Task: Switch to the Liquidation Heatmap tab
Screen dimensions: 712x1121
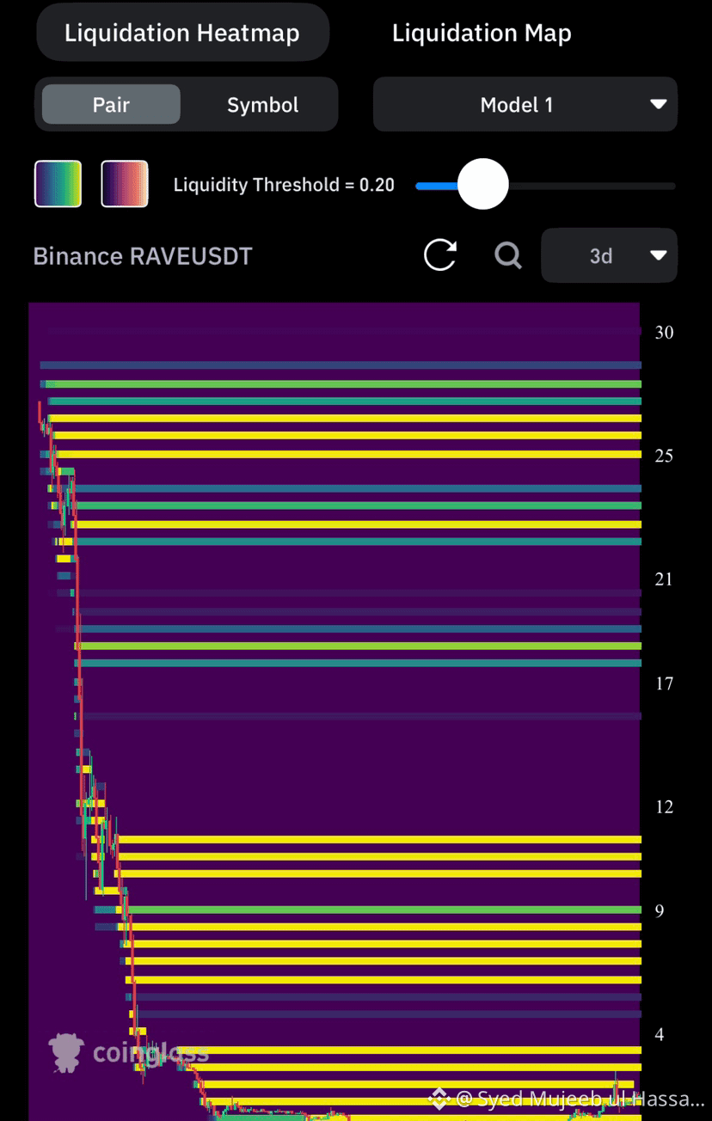Action: tap(182, 33)
